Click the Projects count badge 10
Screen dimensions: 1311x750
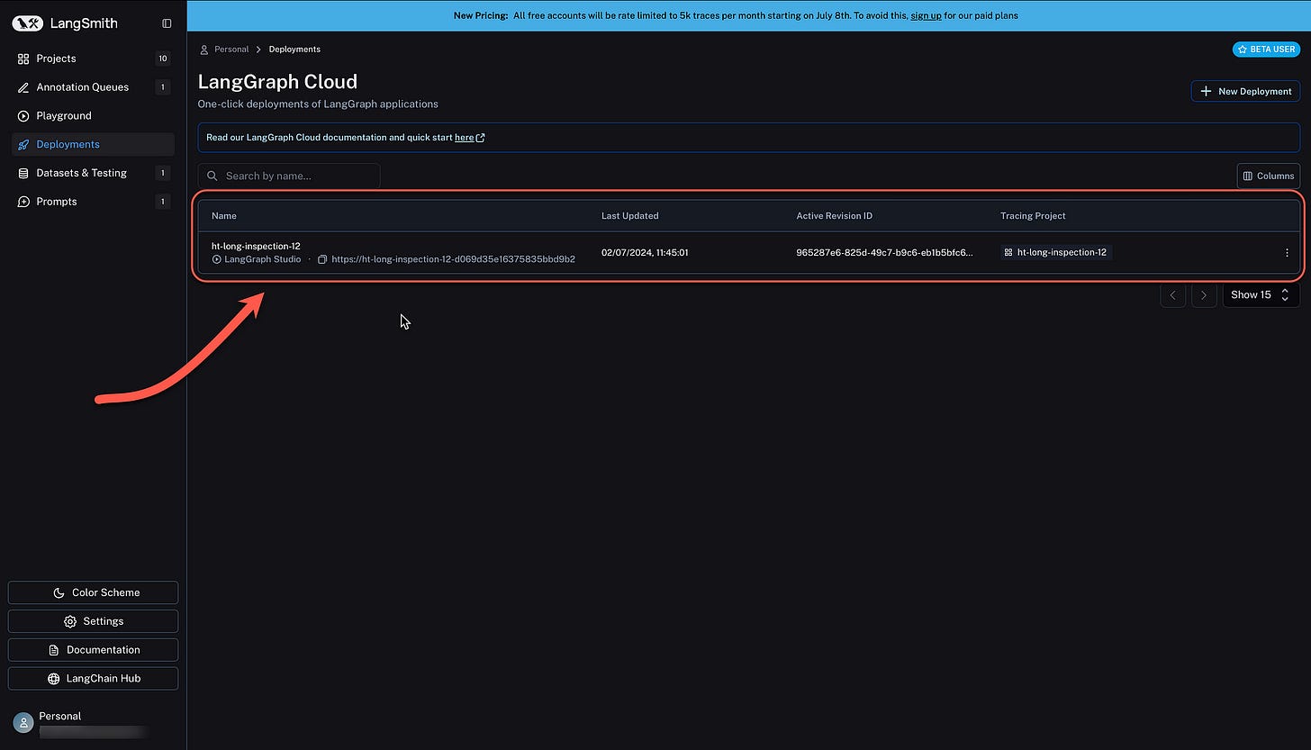[x=163, y=59]
